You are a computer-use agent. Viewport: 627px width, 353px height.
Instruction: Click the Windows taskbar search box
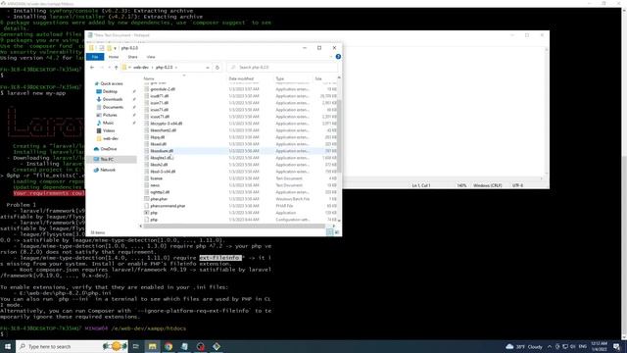click(x=72, y=346)
